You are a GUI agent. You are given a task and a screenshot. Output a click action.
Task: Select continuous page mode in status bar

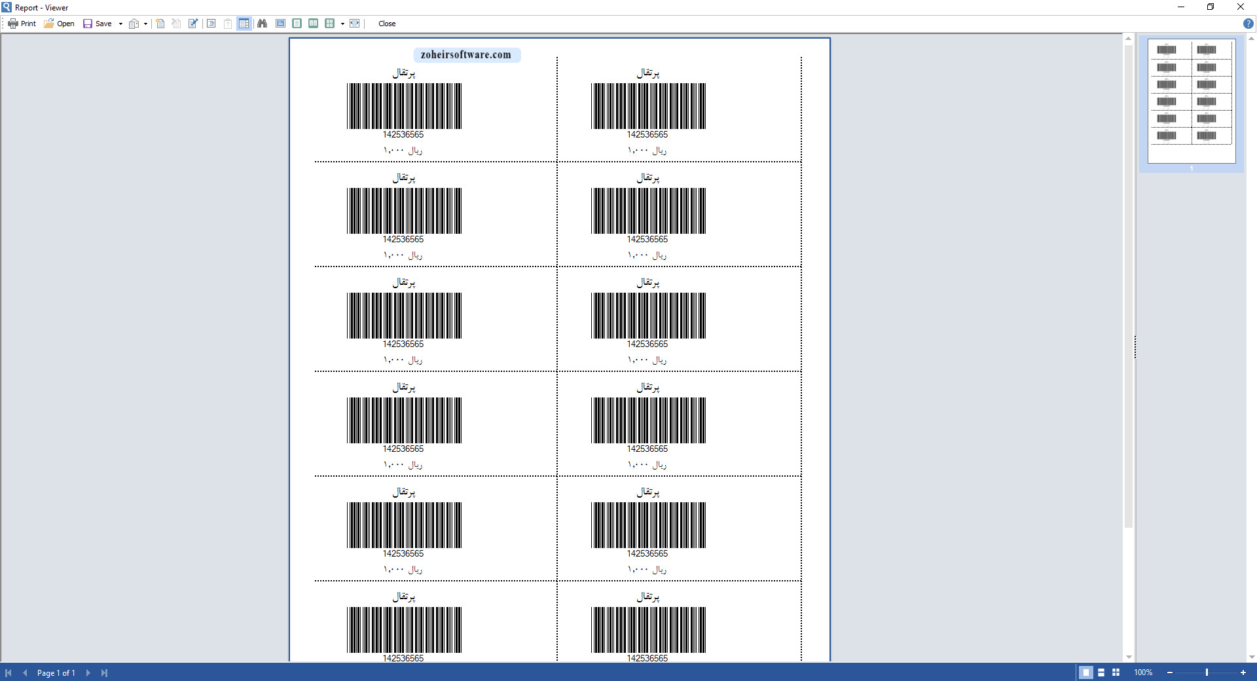(1101, 672)
